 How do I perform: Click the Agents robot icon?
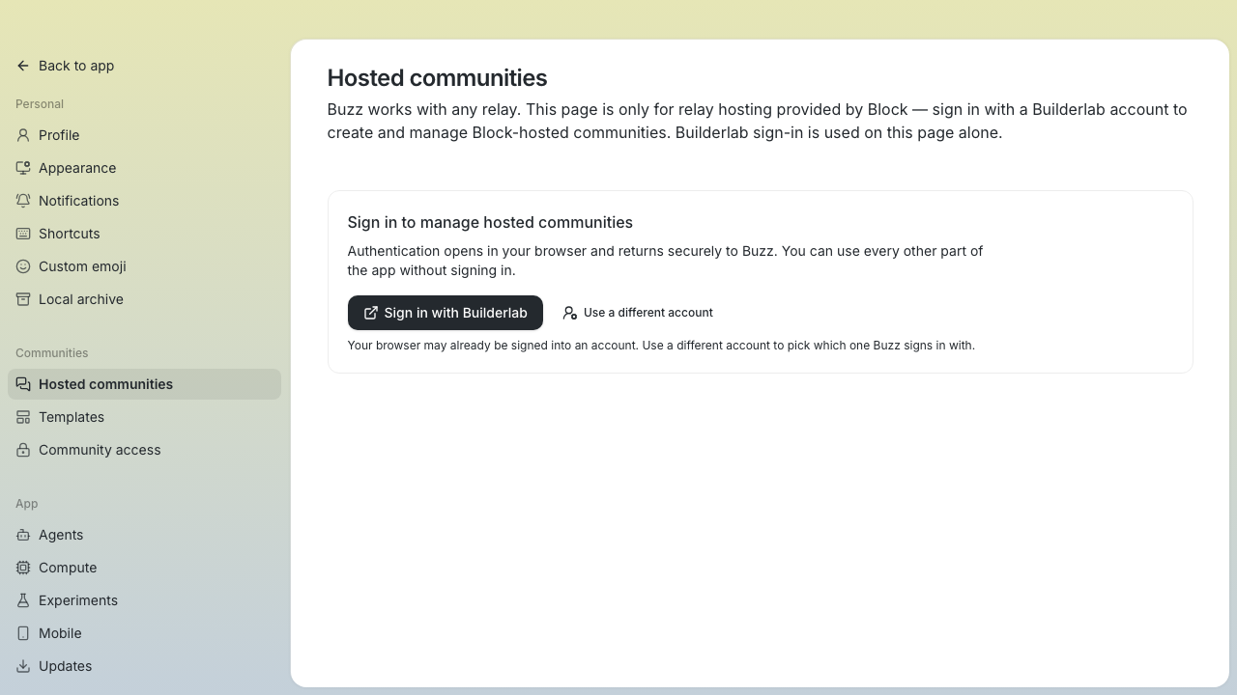point(23,535)
